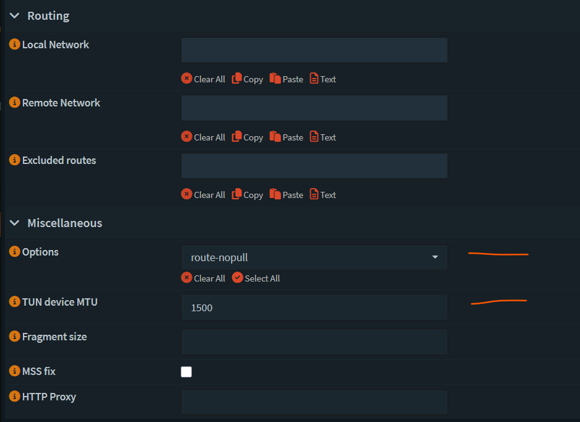Click the info icon beside HTTP Proxy
This screenshot has height=422, width=580.
[15, 397]
